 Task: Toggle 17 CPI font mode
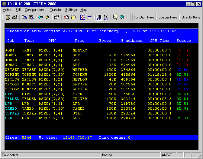(x=106, y=17)
